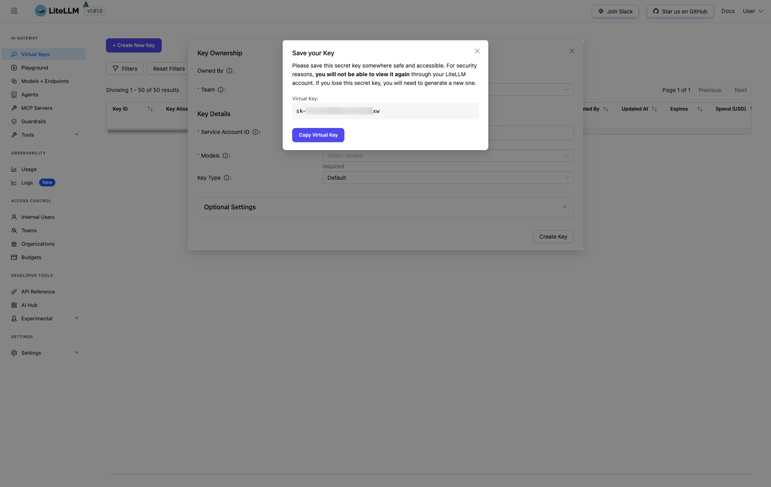This screenshot has width=771, height=487.
Task: Click the sidebar collapse hamburger icon
Action: tap(14, 11)
